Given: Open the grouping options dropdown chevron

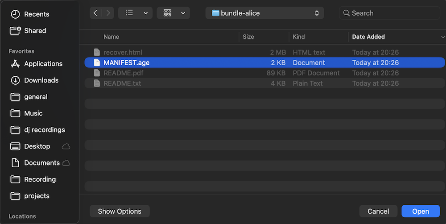Looking at the screenshot, I should 183,13.
